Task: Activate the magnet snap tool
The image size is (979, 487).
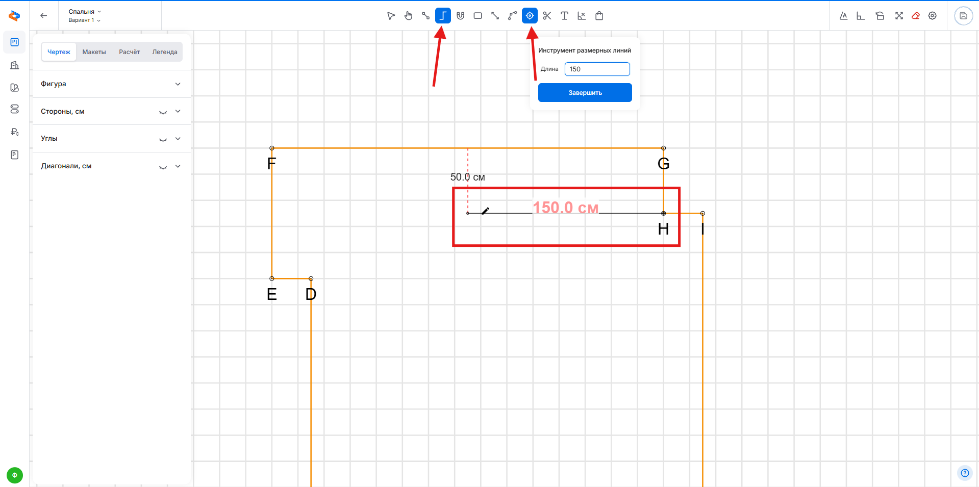Action: click(x=460, y=16)
